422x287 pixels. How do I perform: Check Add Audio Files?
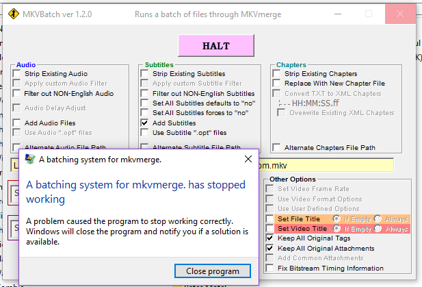point(16,123)
